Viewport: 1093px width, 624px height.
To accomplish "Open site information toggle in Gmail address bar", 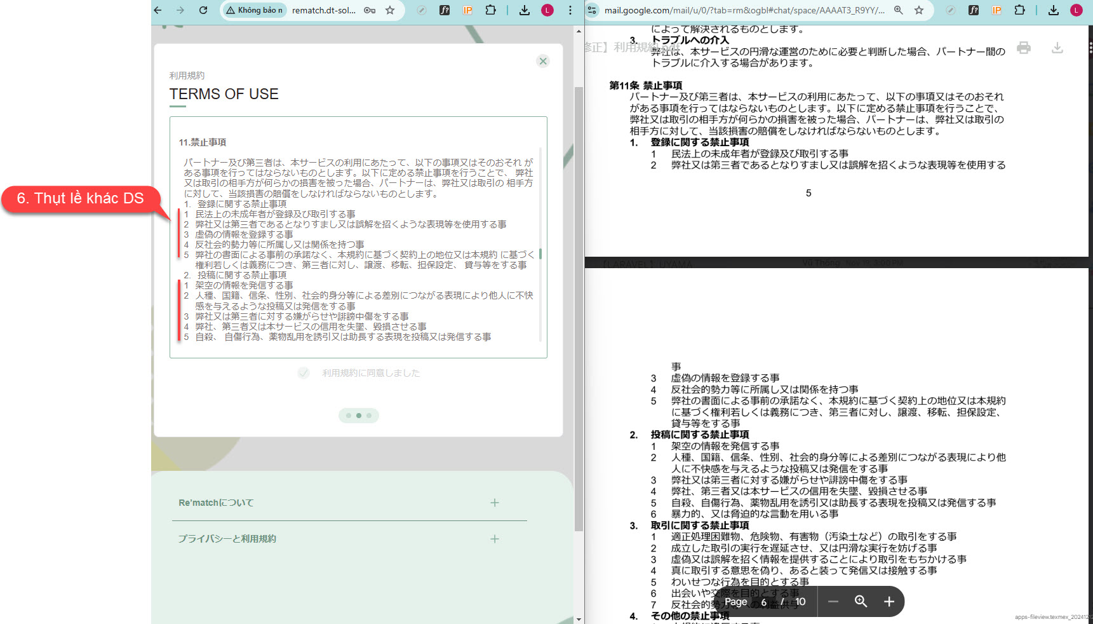I will click(592, 10).
